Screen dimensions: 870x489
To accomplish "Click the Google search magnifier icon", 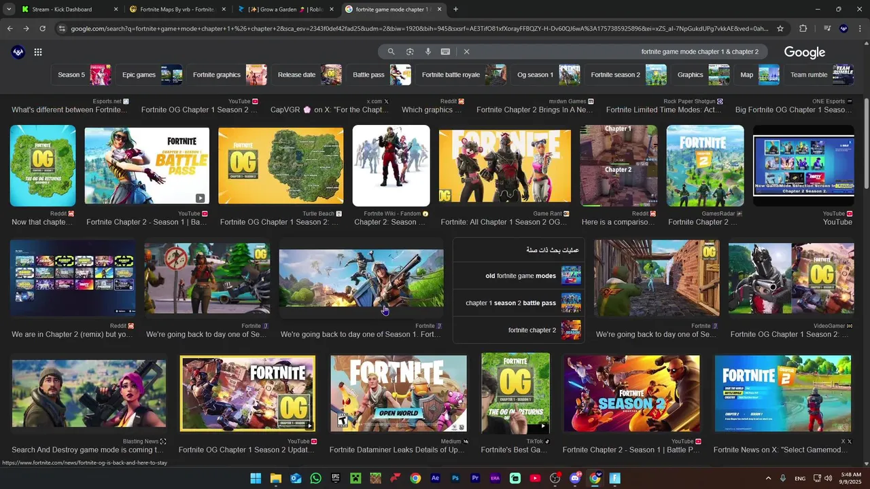I will click(391, 52).
